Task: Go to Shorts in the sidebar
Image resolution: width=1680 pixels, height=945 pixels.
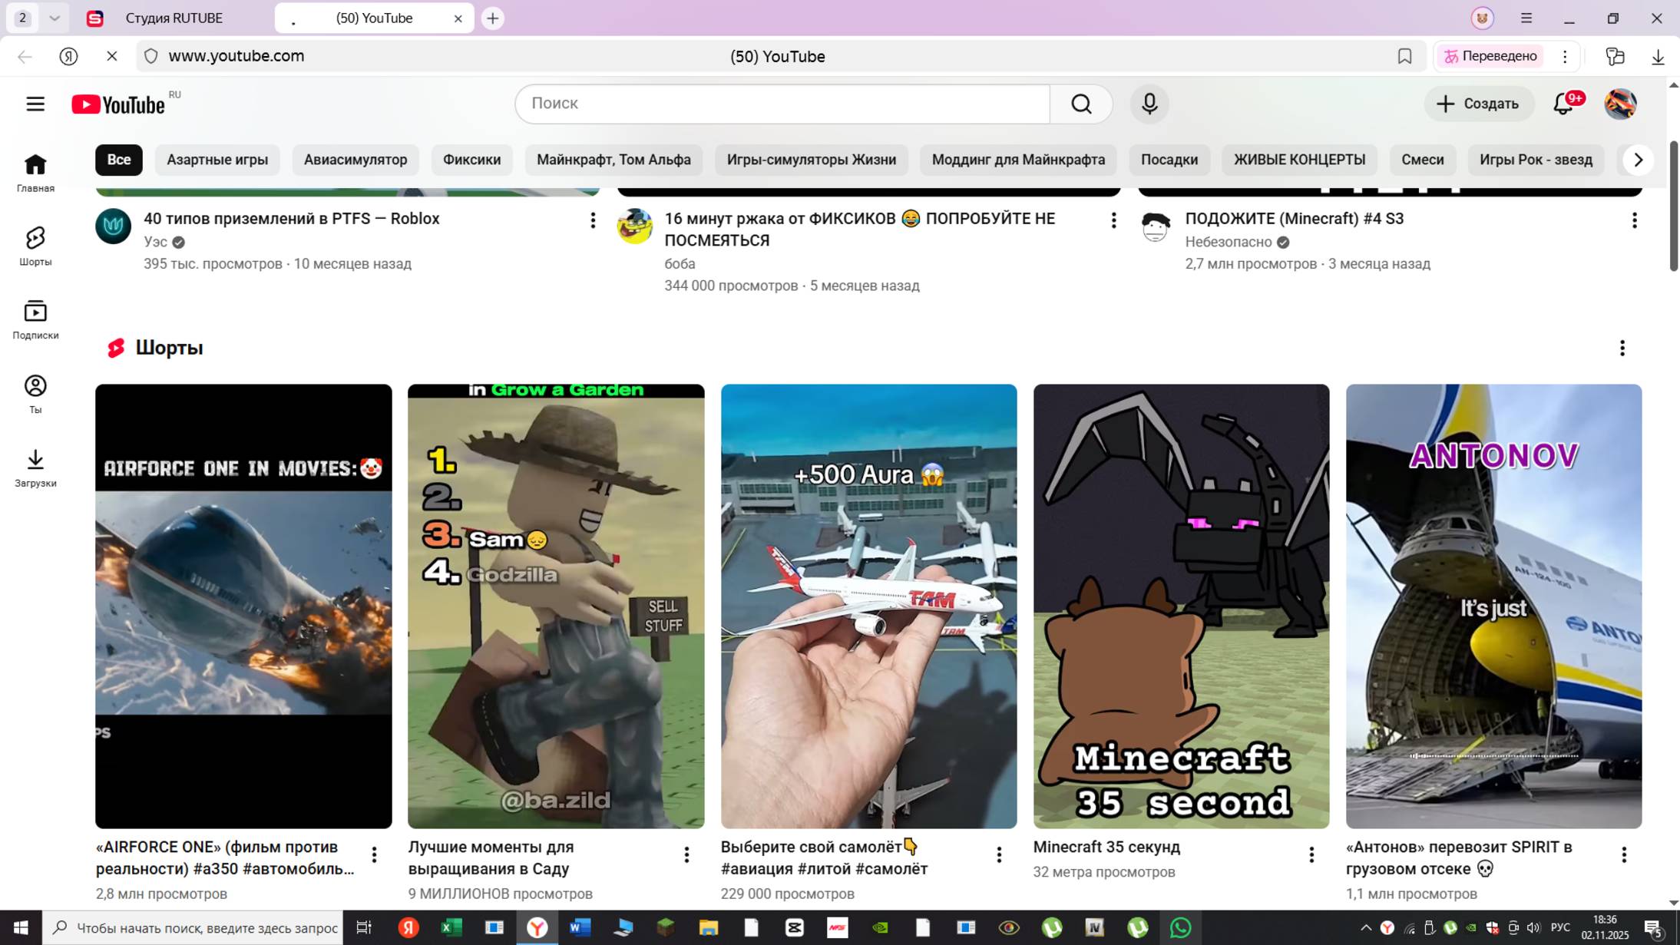Action: coord(35,246)
